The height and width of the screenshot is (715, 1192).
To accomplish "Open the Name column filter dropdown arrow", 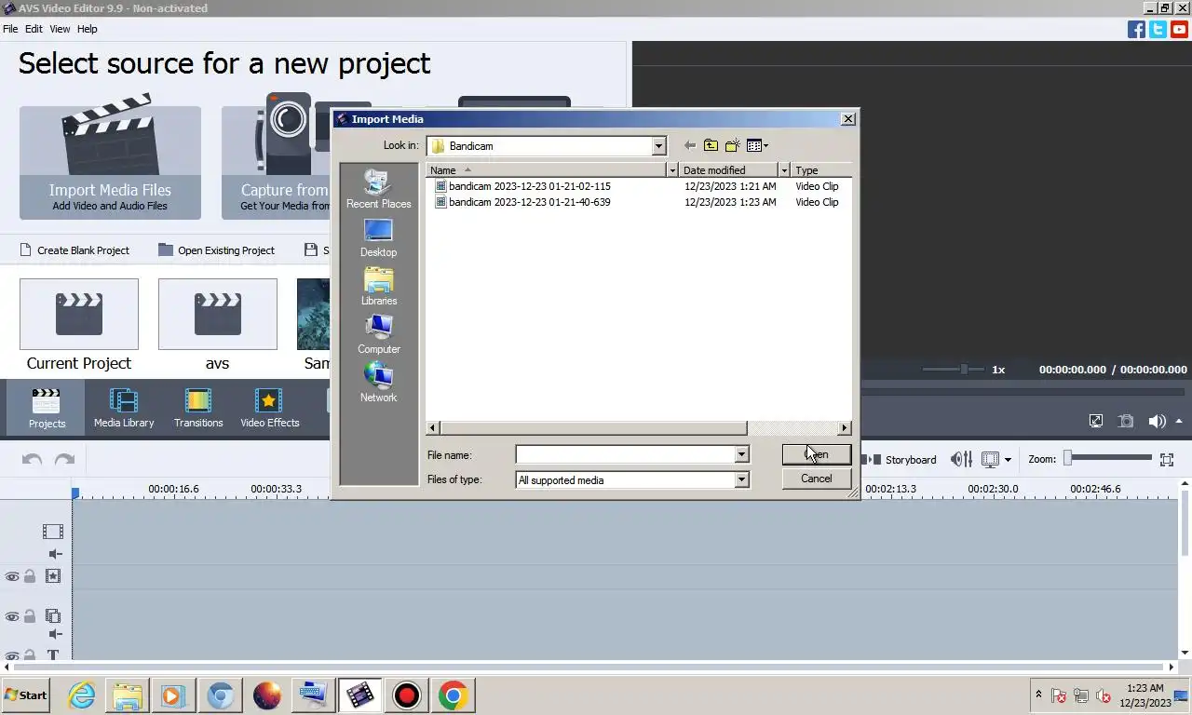I will (x=671, y=170).
